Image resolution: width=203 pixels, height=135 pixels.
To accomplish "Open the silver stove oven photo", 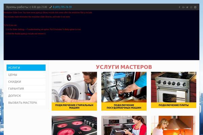I will [174, 87].
